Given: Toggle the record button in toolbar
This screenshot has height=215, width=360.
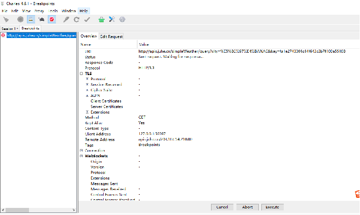Looking at the screenshot, I should click(x=20, y=19).
